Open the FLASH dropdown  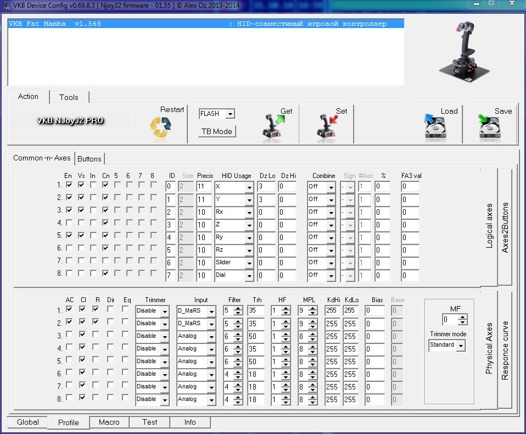230,114
